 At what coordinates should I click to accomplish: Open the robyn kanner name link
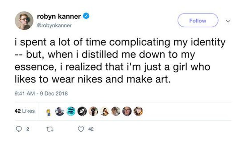pyautogui.click(x=59, y=17)
